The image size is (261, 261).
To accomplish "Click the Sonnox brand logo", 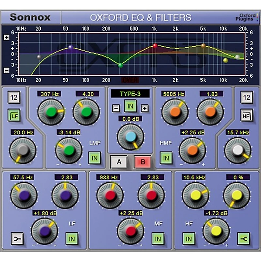I will click(30, 17).
